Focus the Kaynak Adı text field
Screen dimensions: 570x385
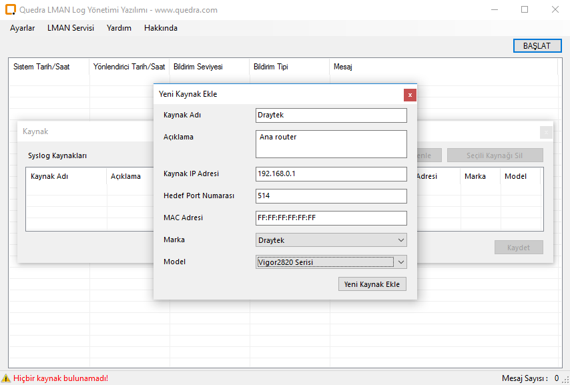pyautogui.click(x=330, y=115)
